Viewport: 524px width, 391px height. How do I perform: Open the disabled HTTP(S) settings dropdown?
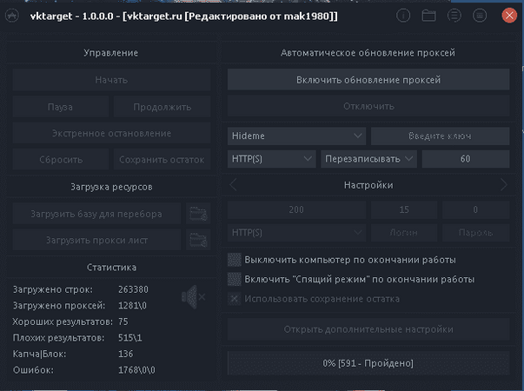[296, 233]
